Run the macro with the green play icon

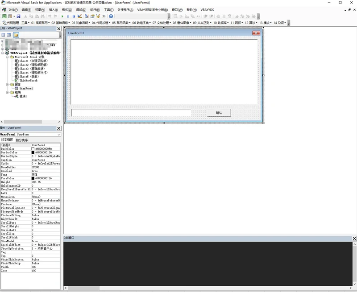(x=62, y=16)
